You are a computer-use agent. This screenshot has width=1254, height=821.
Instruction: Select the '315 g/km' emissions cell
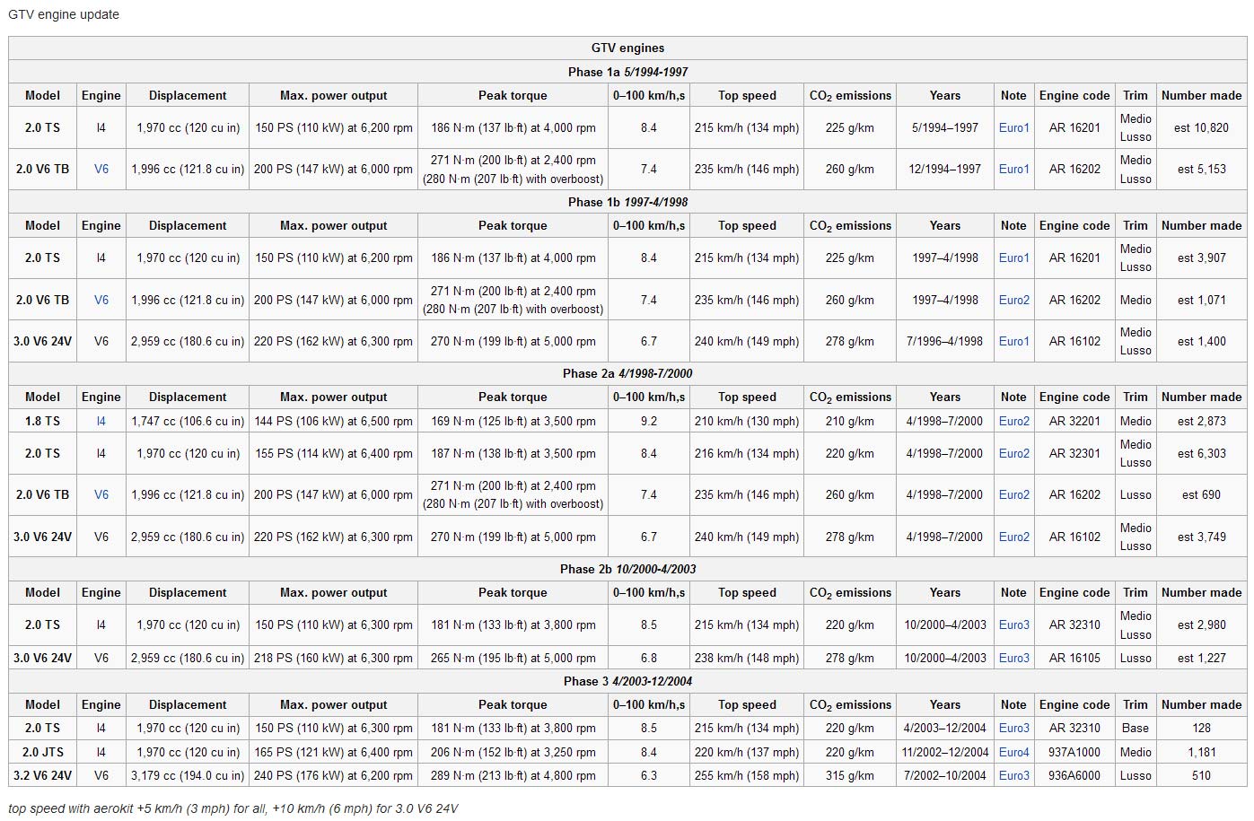point(849,775)
